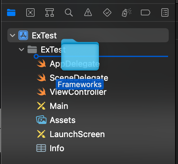Collapse the ExTest project root chevron
The image size is (178, 164).
click(x=12, y=35)
